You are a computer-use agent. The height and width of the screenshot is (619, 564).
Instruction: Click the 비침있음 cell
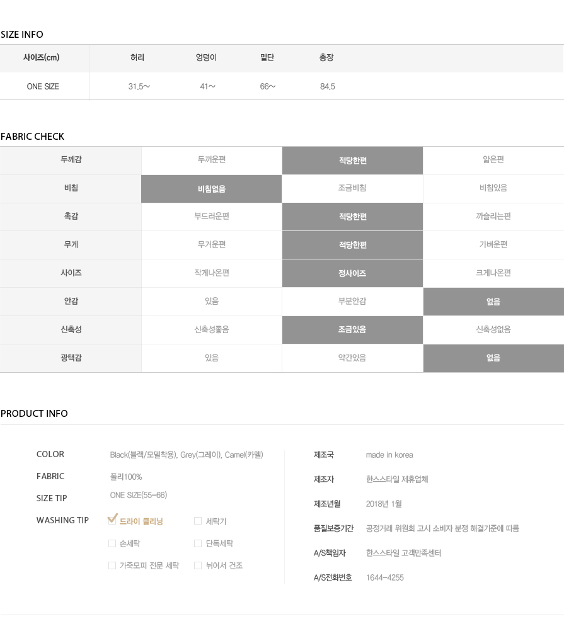493,188
